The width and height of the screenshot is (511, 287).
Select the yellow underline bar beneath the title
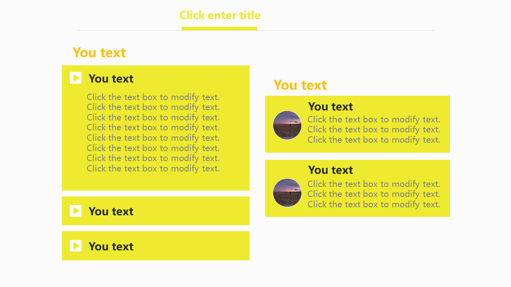click(219, 28)
